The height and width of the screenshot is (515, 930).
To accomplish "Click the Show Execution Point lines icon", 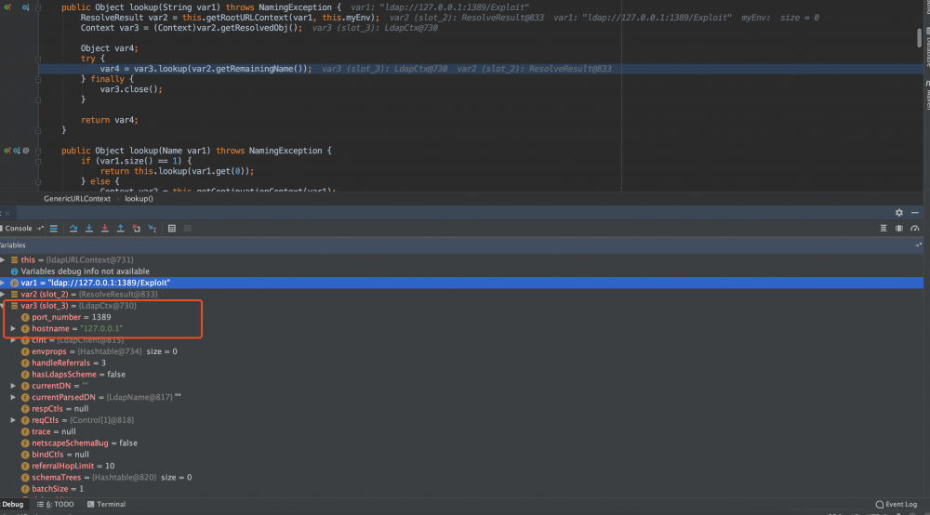I will point(53,228).
